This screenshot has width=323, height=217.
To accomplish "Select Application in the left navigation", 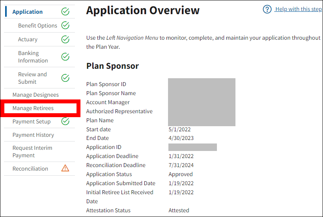I will 27,12.
